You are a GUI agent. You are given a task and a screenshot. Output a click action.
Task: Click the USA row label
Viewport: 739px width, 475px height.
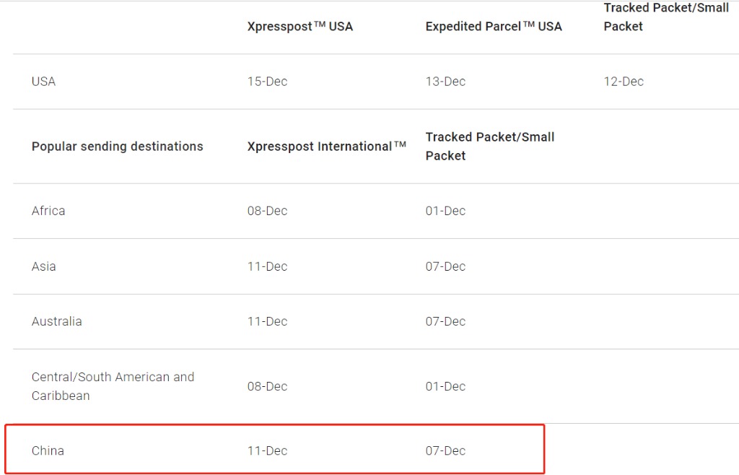[43, 82]
